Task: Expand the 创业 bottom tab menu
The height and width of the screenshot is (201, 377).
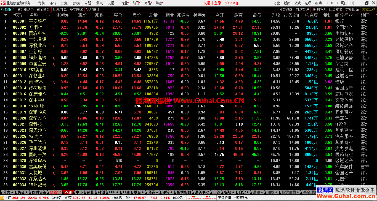Action: (90, 192)
